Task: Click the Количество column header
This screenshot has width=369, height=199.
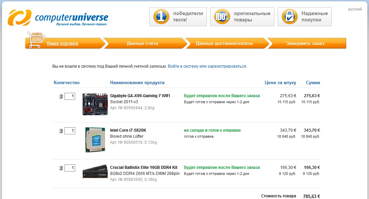Action: pyautogui.click(x=66, y=82)
